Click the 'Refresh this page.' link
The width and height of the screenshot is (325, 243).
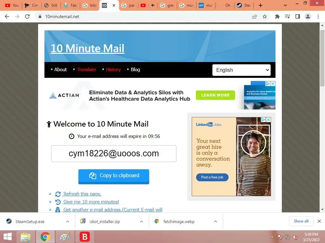coord(82,194)
